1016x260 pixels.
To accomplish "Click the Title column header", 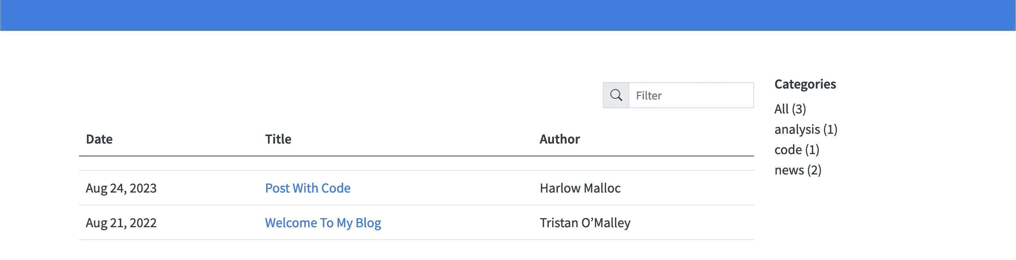I will point(278,139).
